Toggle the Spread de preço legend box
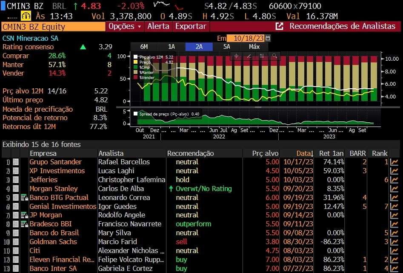The height and width of the screenshot is (273, 403). coord(136,114)
